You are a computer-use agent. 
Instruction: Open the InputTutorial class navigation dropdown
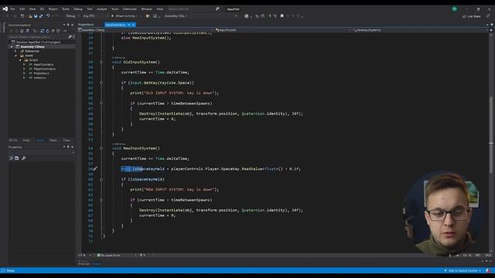283,30
